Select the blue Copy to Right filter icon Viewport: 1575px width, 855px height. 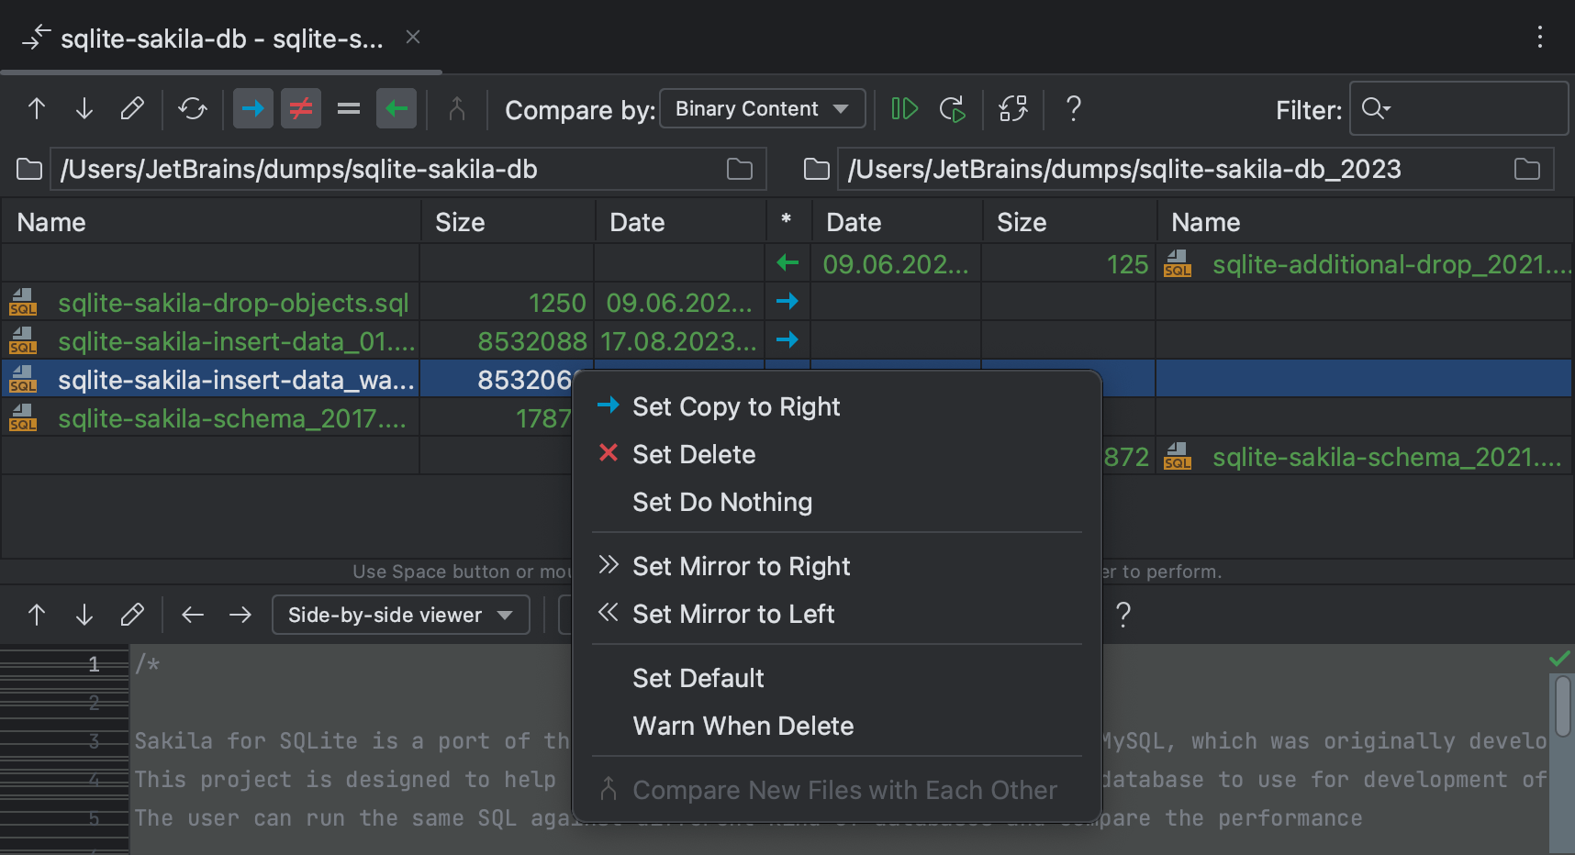click(253, 108)
